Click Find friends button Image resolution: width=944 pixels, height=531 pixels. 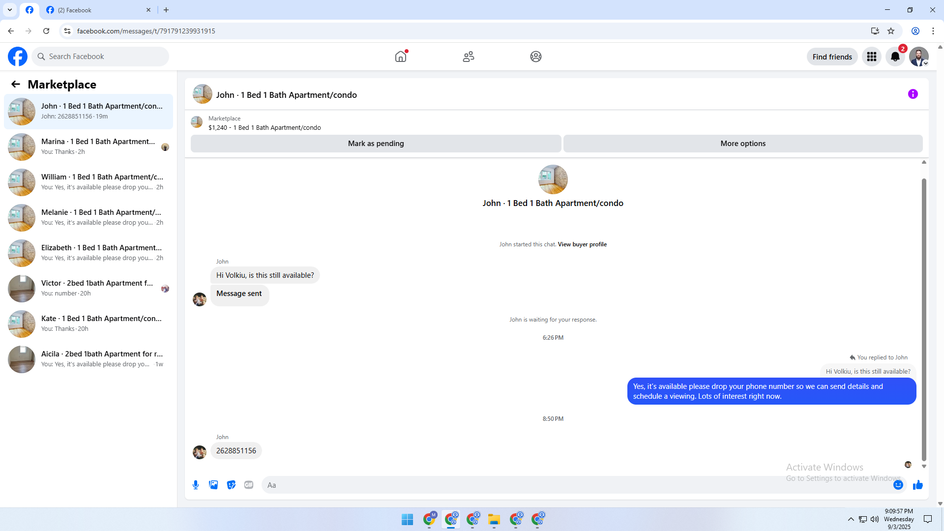(x=832, y=57)
